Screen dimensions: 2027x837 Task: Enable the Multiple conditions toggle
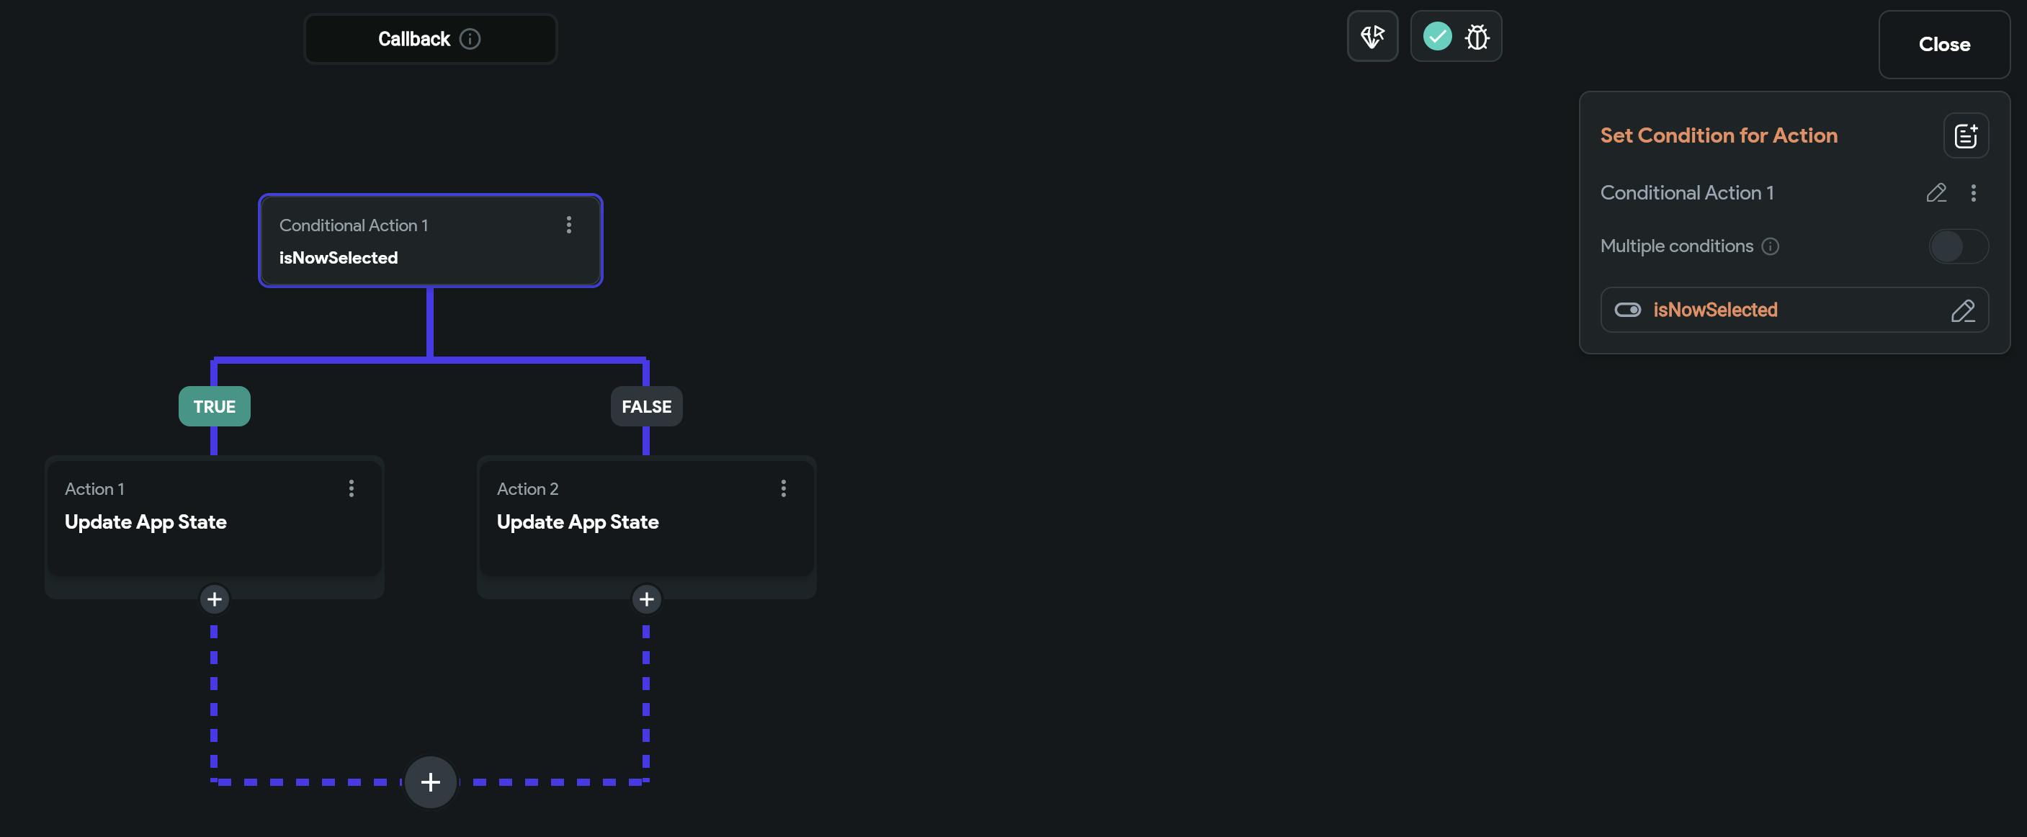(x=1958, y=246)
